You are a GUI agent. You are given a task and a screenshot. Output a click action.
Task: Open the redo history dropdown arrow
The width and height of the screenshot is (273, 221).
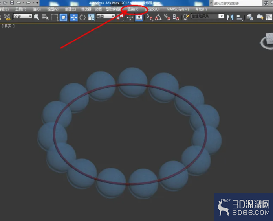tap(33, 3)
